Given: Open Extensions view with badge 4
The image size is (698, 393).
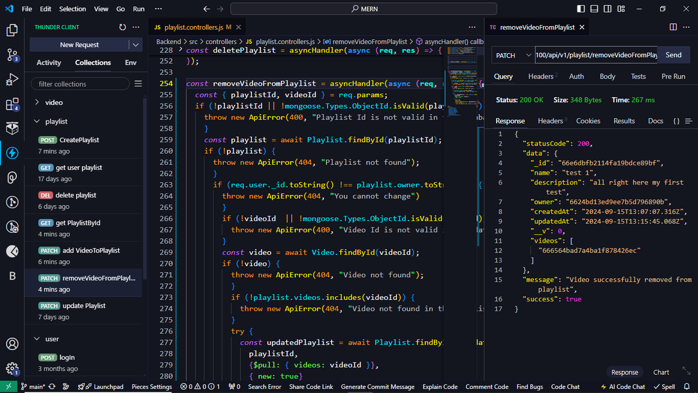Looking at the screenshot, I should coord(12,104).
